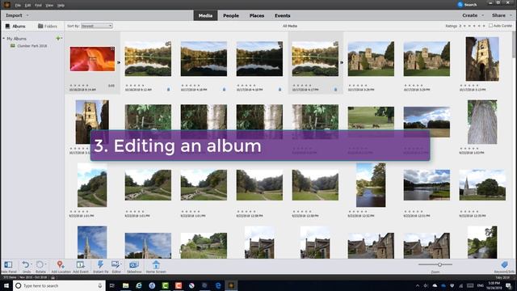
Task: Open the Editor options arrow
Action: [121, 264]
